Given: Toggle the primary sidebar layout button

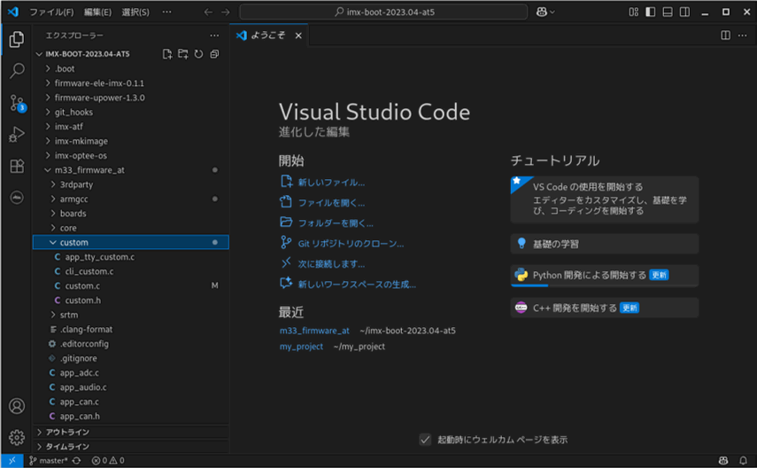Looking at the screenshot, I should pyautogui.click(x=649, y=12).
